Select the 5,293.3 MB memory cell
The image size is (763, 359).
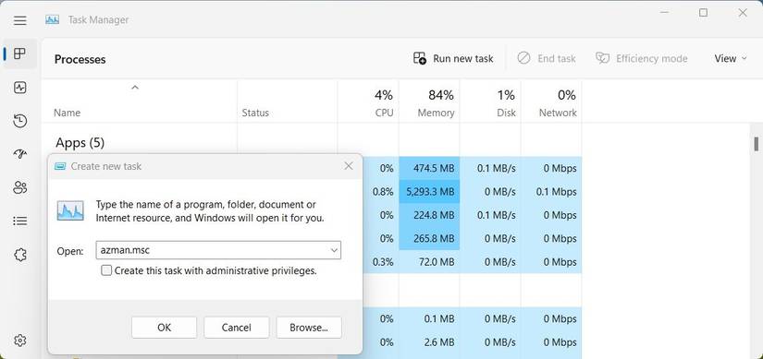(x=429, y=192)
